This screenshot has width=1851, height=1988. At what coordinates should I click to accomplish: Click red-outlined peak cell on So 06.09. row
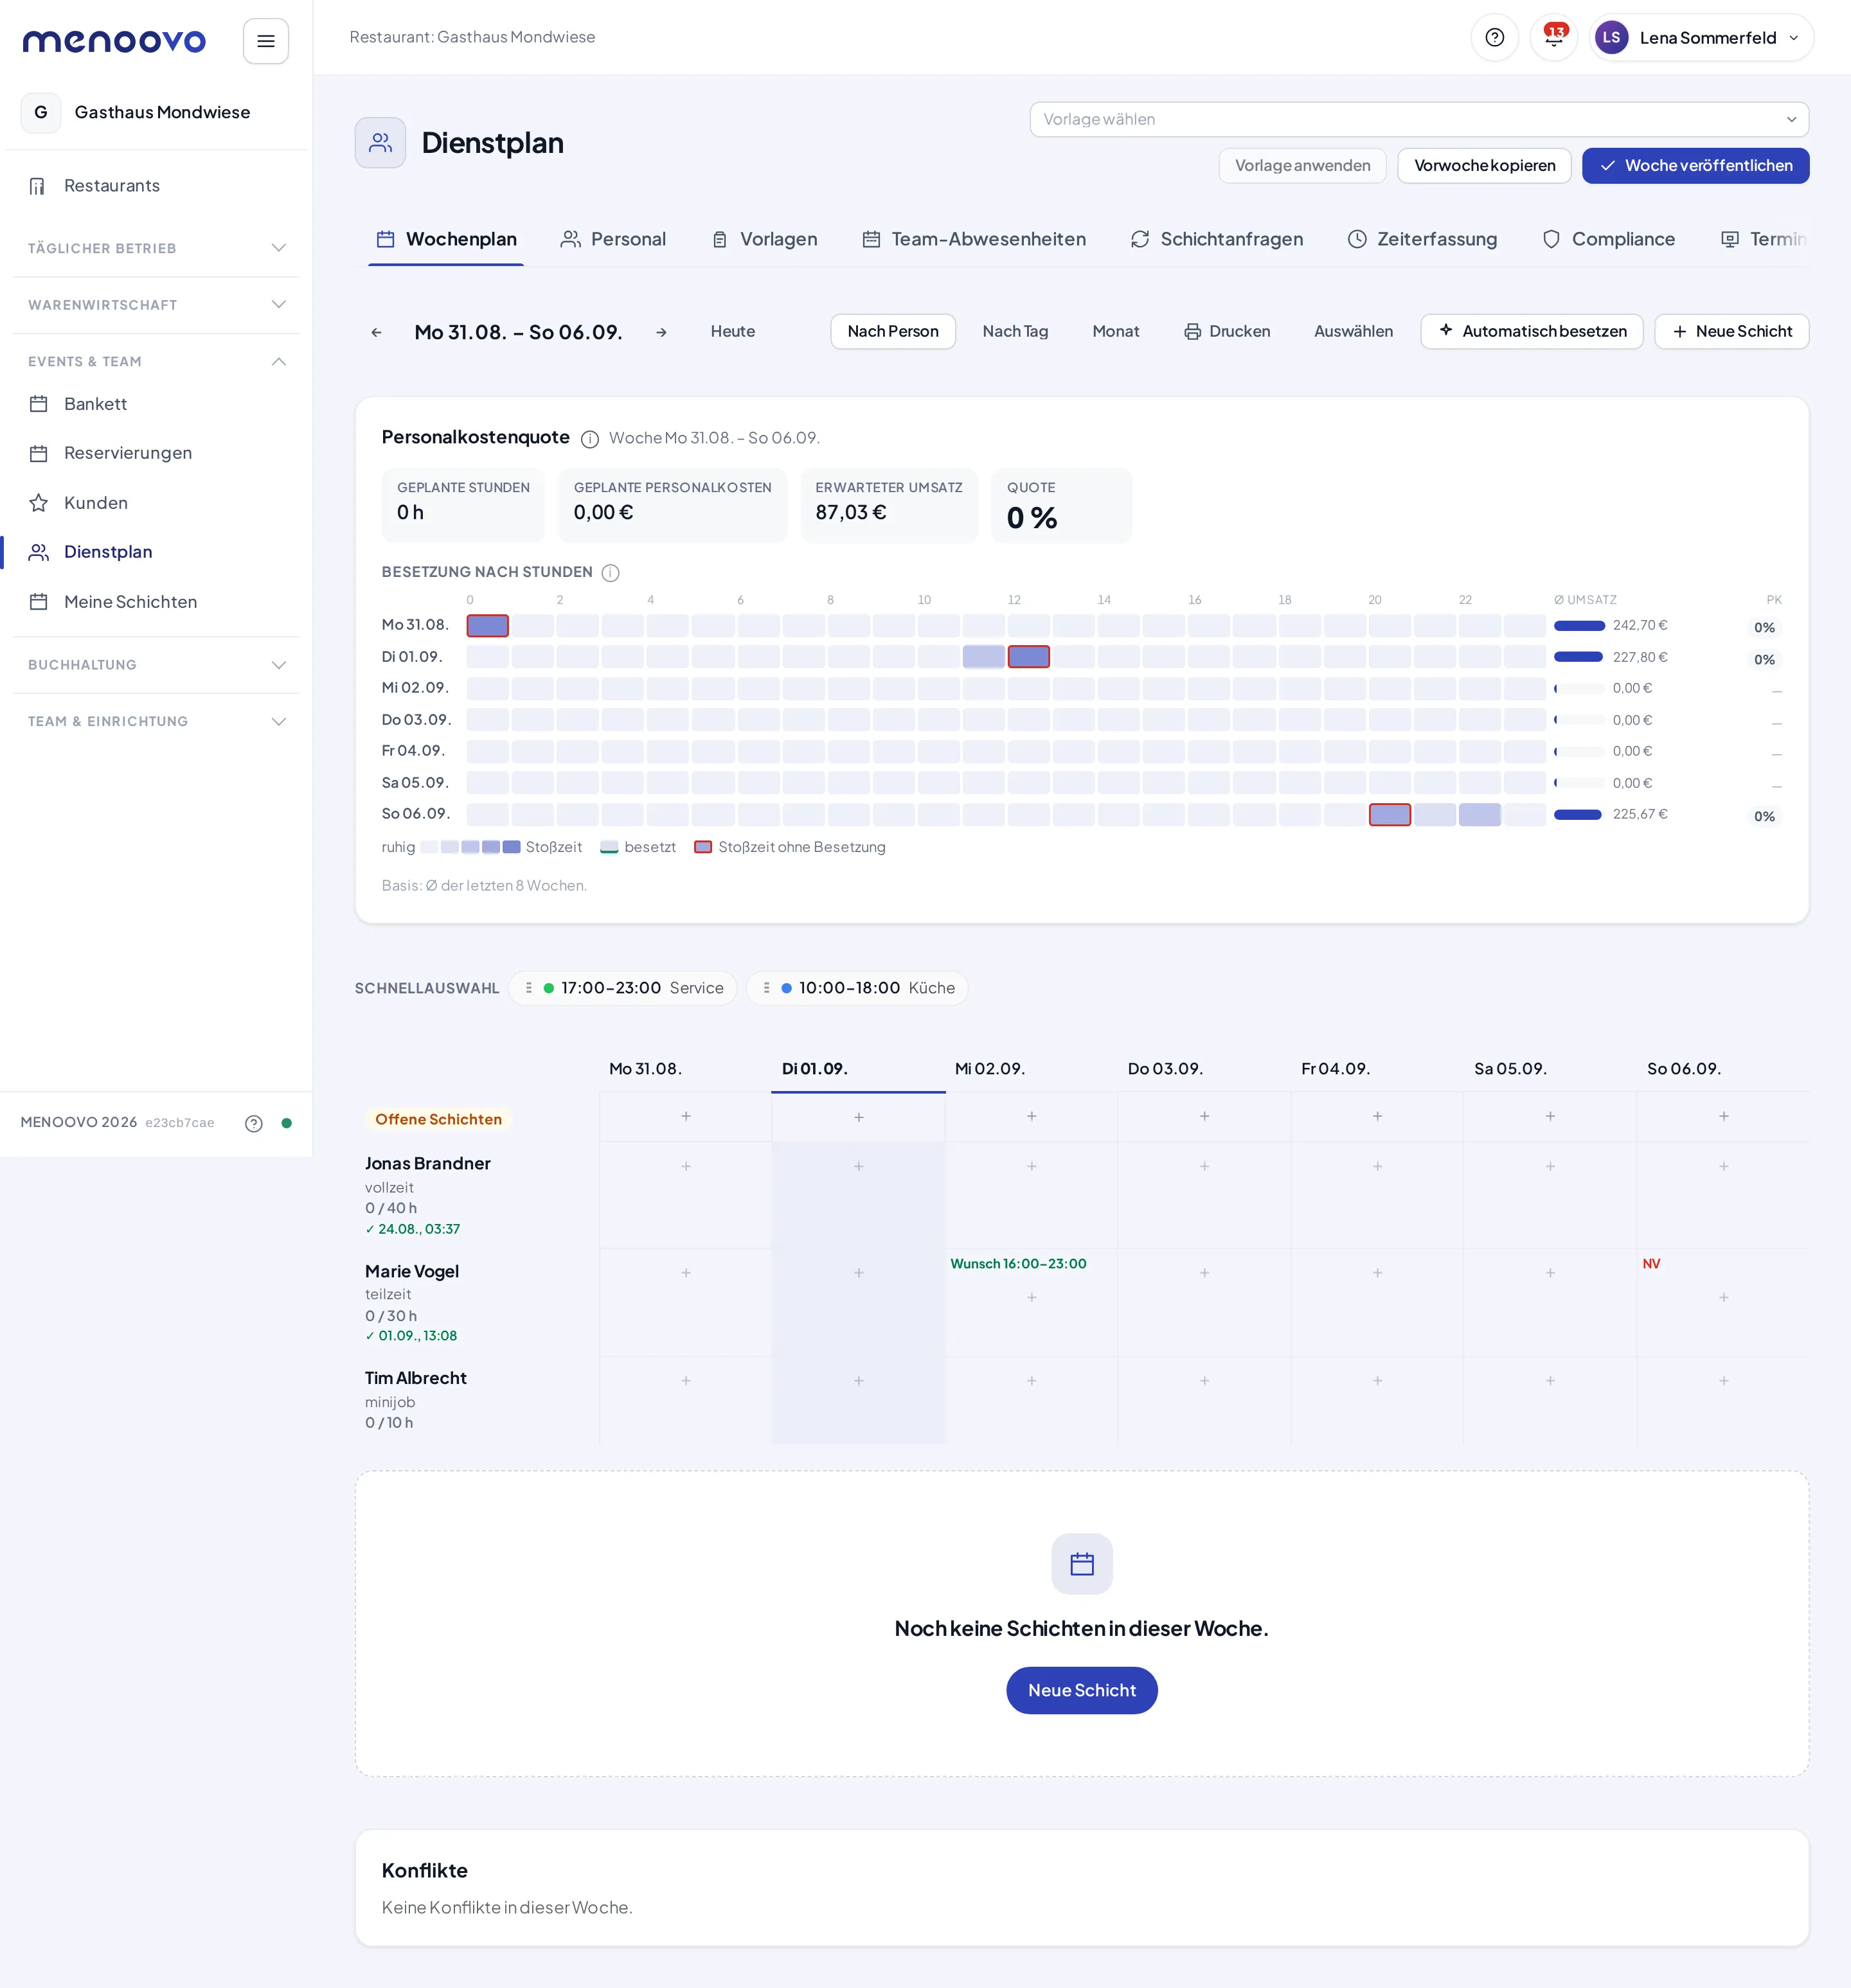[1390, 815]
